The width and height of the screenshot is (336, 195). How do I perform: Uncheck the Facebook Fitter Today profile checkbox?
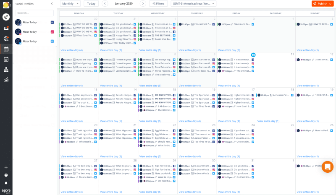pos(52,22)
